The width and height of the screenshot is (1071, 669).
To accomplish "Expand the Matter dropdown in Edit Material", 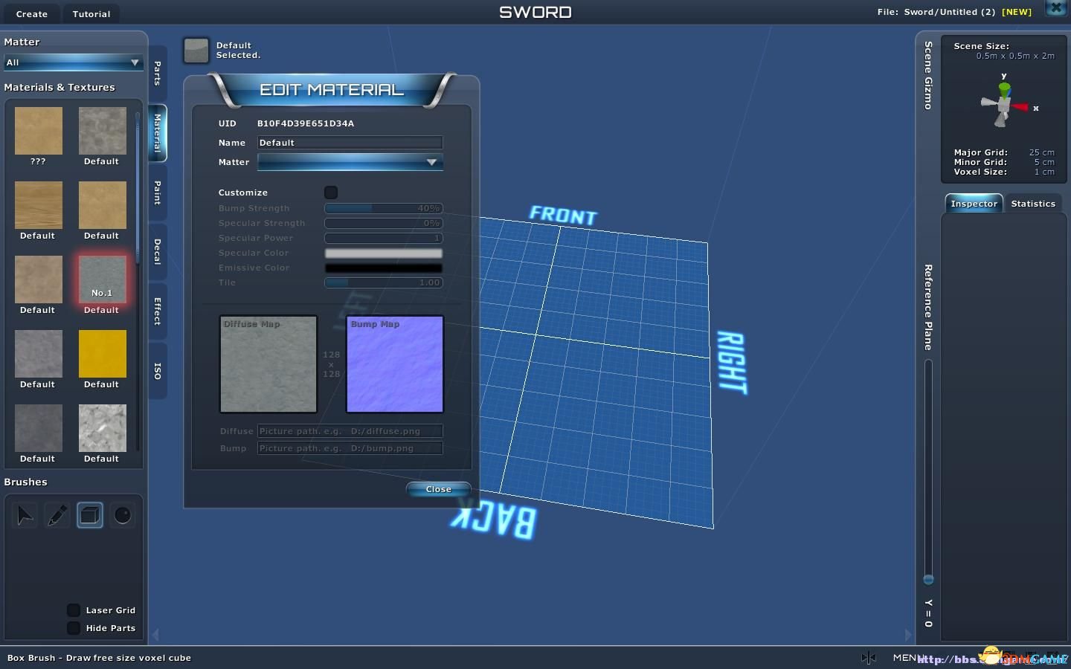I will tap(350, 162).
